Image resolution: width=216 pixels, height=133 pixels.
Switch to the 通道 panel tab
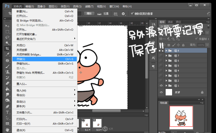coord(170,22)
